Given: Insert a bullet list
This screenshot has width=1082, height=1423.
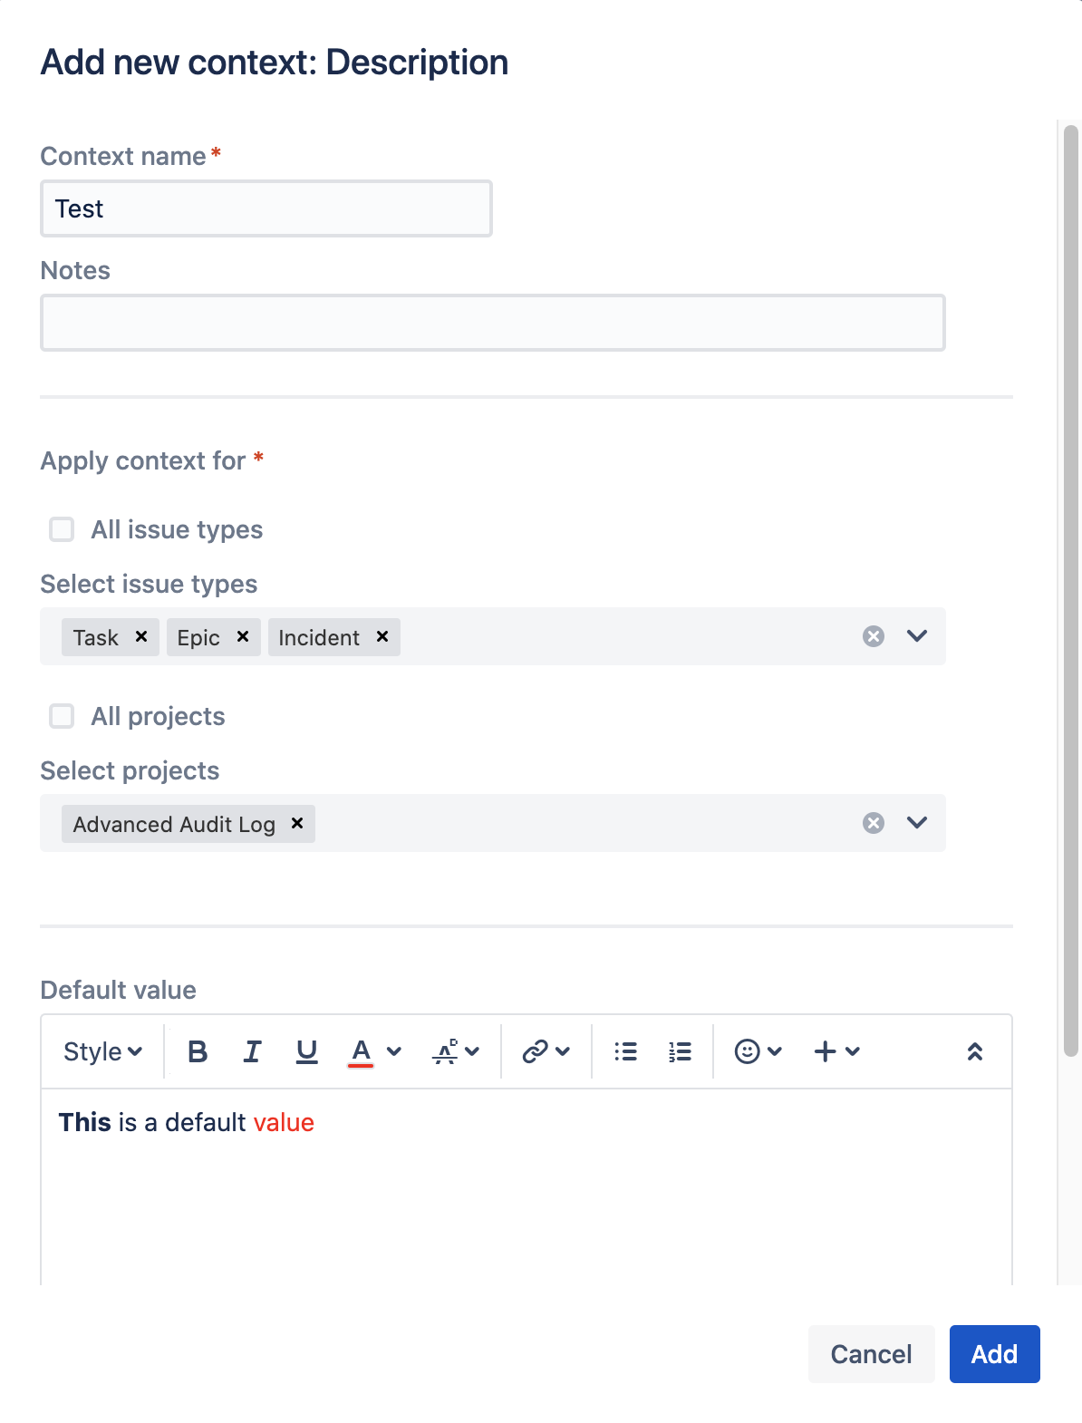Looking at the screenshot, I should click(x=625, y=1051).
